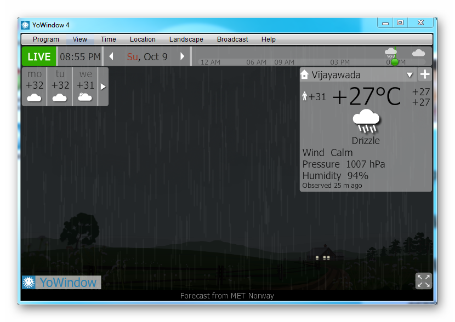This screenshot has width=455, height=322.
Task: Jump to 12 AM on the timeline
Action: point(211,62)
